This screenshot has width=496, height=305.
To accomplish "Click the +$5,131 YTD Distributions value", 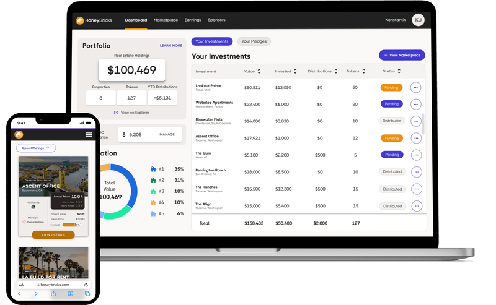I will pos(162,98).
